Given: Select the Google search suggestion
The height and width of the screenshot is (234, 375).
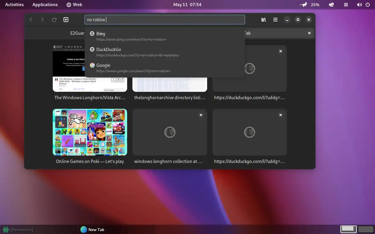Looking at the screenshot, I should [x=165, y=68].
